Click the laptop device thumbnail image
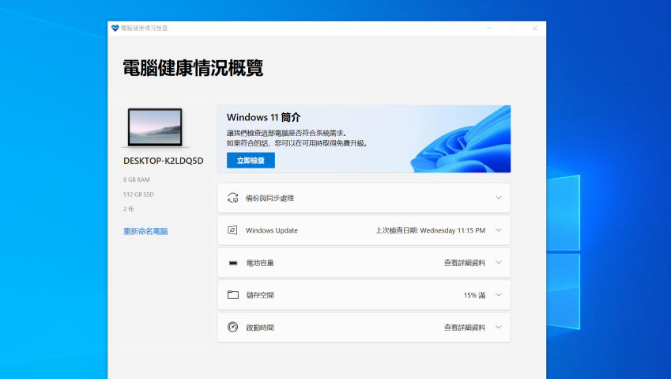The height and width of the screenshot is (379, 671). pos(155,127)
